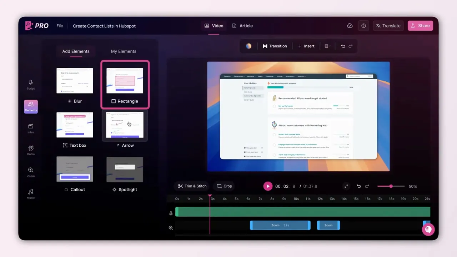The height and width of the screenshot is (257, 457).
Task: Click the 10s mark on ruler
Action: pos(296,199)
